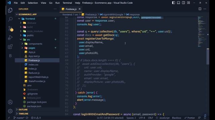The image size is (215, 120).
Task: Open the Manage gear icon
Action: (10, 111)
